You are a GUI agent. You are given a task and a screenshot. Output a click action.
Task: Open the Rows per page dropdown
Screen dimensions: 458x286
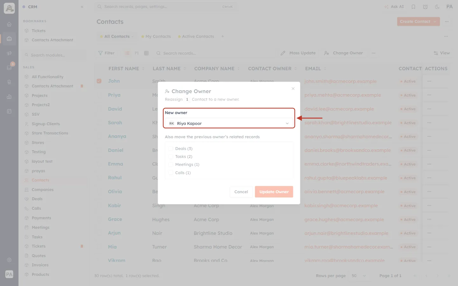coord(358,276)
